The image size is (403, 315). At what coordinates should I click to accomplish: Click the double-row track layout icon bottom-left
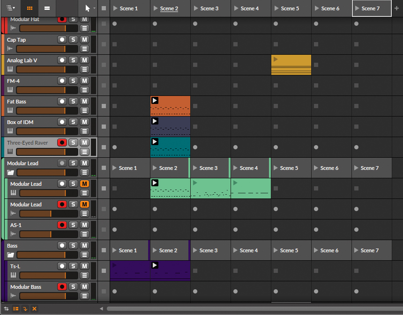tap(15, 308)
